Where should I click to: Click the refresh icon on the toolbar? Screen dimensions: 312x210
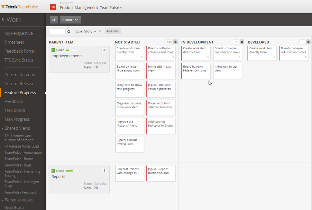54,20
